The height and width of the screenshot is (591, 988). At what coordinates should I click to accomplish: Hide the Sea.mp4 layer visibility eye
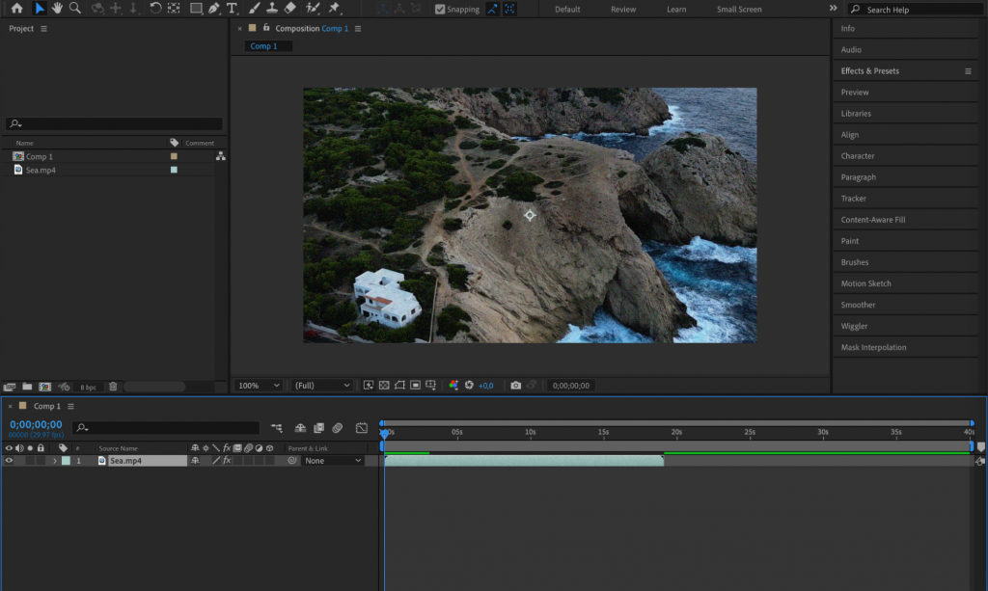(8, 460)
